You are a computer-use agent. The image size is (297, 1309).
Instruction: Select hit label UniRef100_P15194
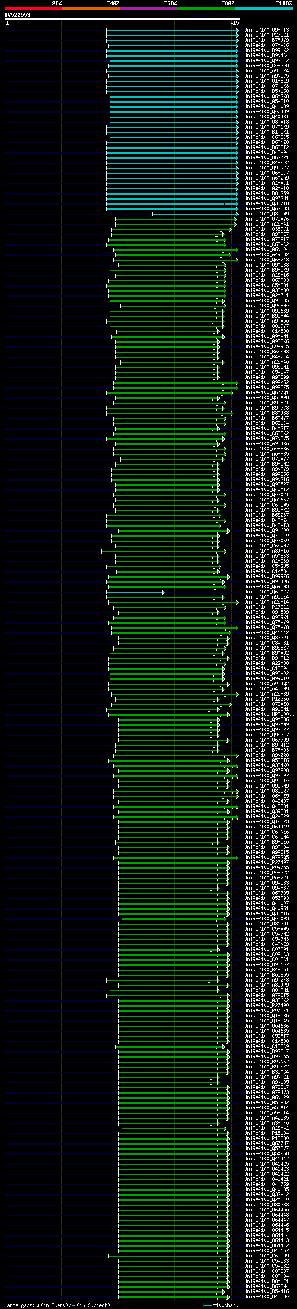[266, 1133]
